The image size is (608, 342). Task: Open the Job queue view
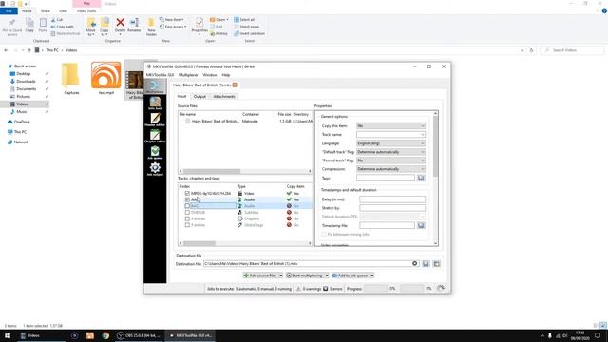pos(155,152)
